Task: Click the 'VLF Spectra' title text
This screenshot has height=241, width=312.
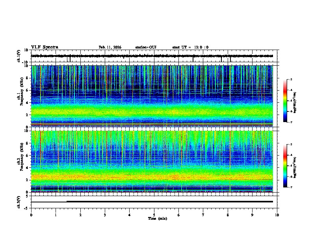Action: pos(45,47)
